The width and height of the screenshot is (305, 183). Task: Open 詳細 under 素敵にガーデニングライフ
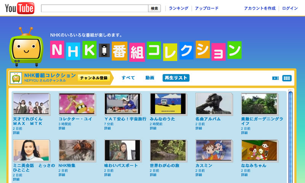point(244,133)
